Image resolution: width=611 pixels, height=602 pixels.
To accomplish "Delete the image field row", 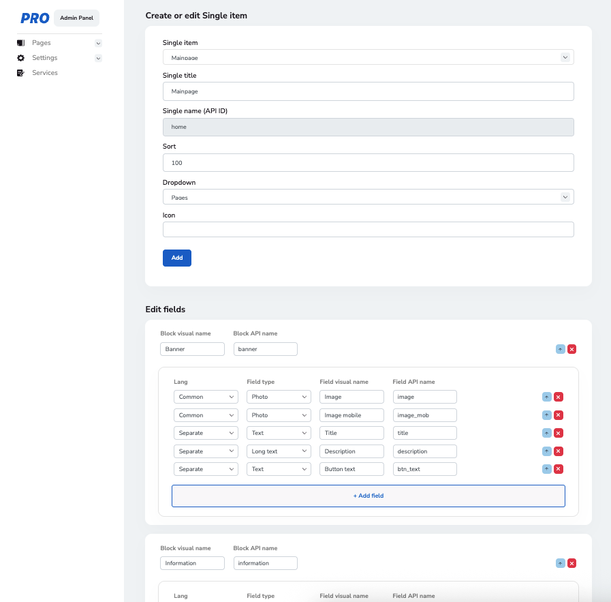I will click(x=559, y=397).
